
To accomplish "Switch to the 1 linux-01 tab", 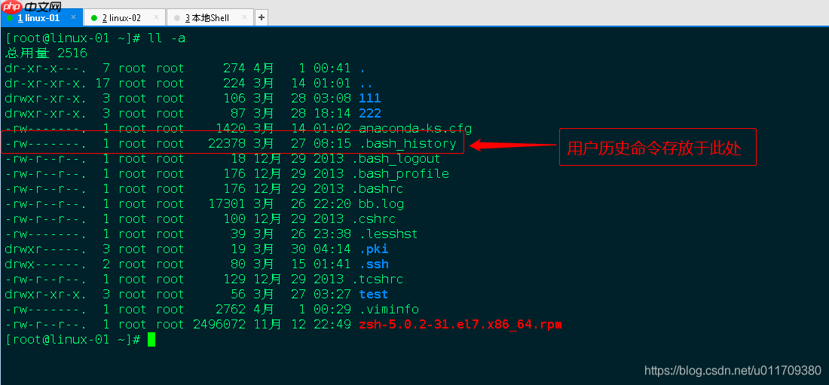I will click(41, 17).
